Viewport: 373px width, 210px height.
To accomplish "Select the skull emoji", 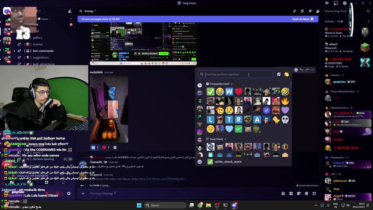I will pos(285,120).
